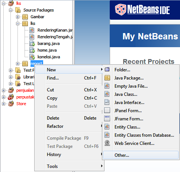Screen dimensions: 180x172
Task: Click the lks project coffee cup icon
Action: (x=11, y=3)
